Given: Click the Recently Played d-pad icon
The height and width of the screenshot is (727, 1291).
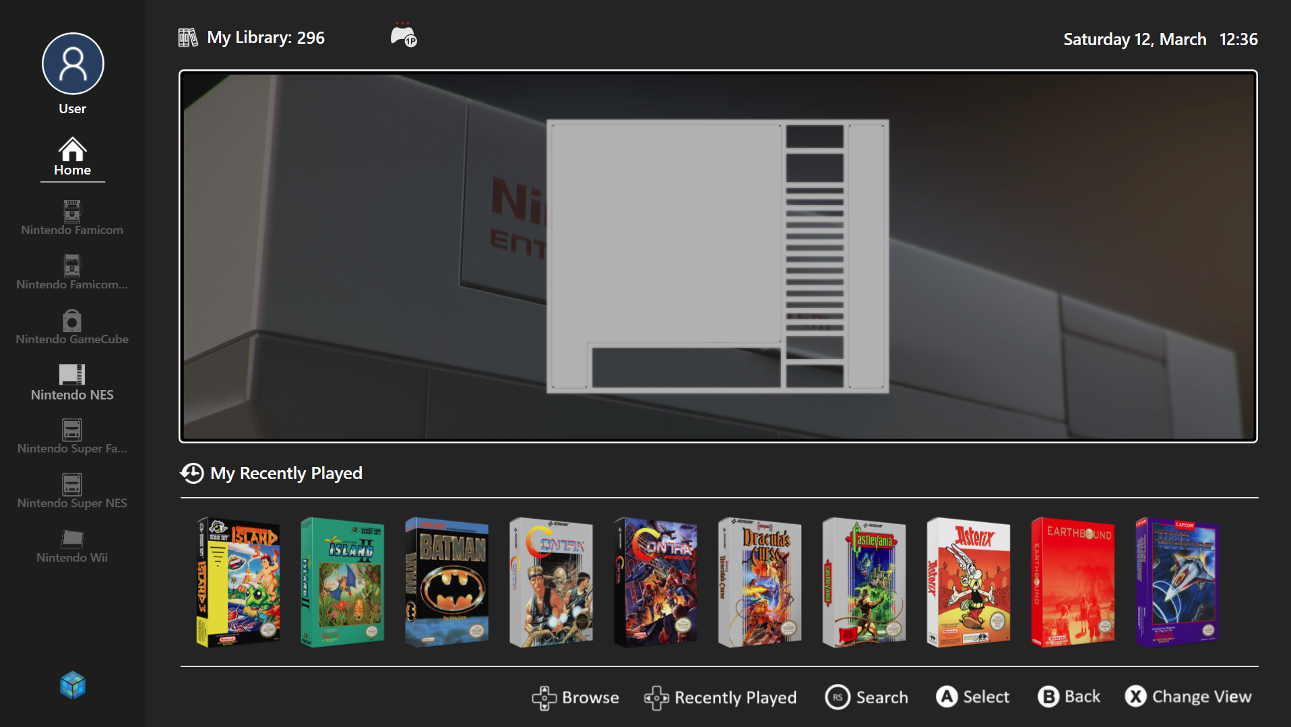Looking at the screenshot, I should tap(656, 698).
